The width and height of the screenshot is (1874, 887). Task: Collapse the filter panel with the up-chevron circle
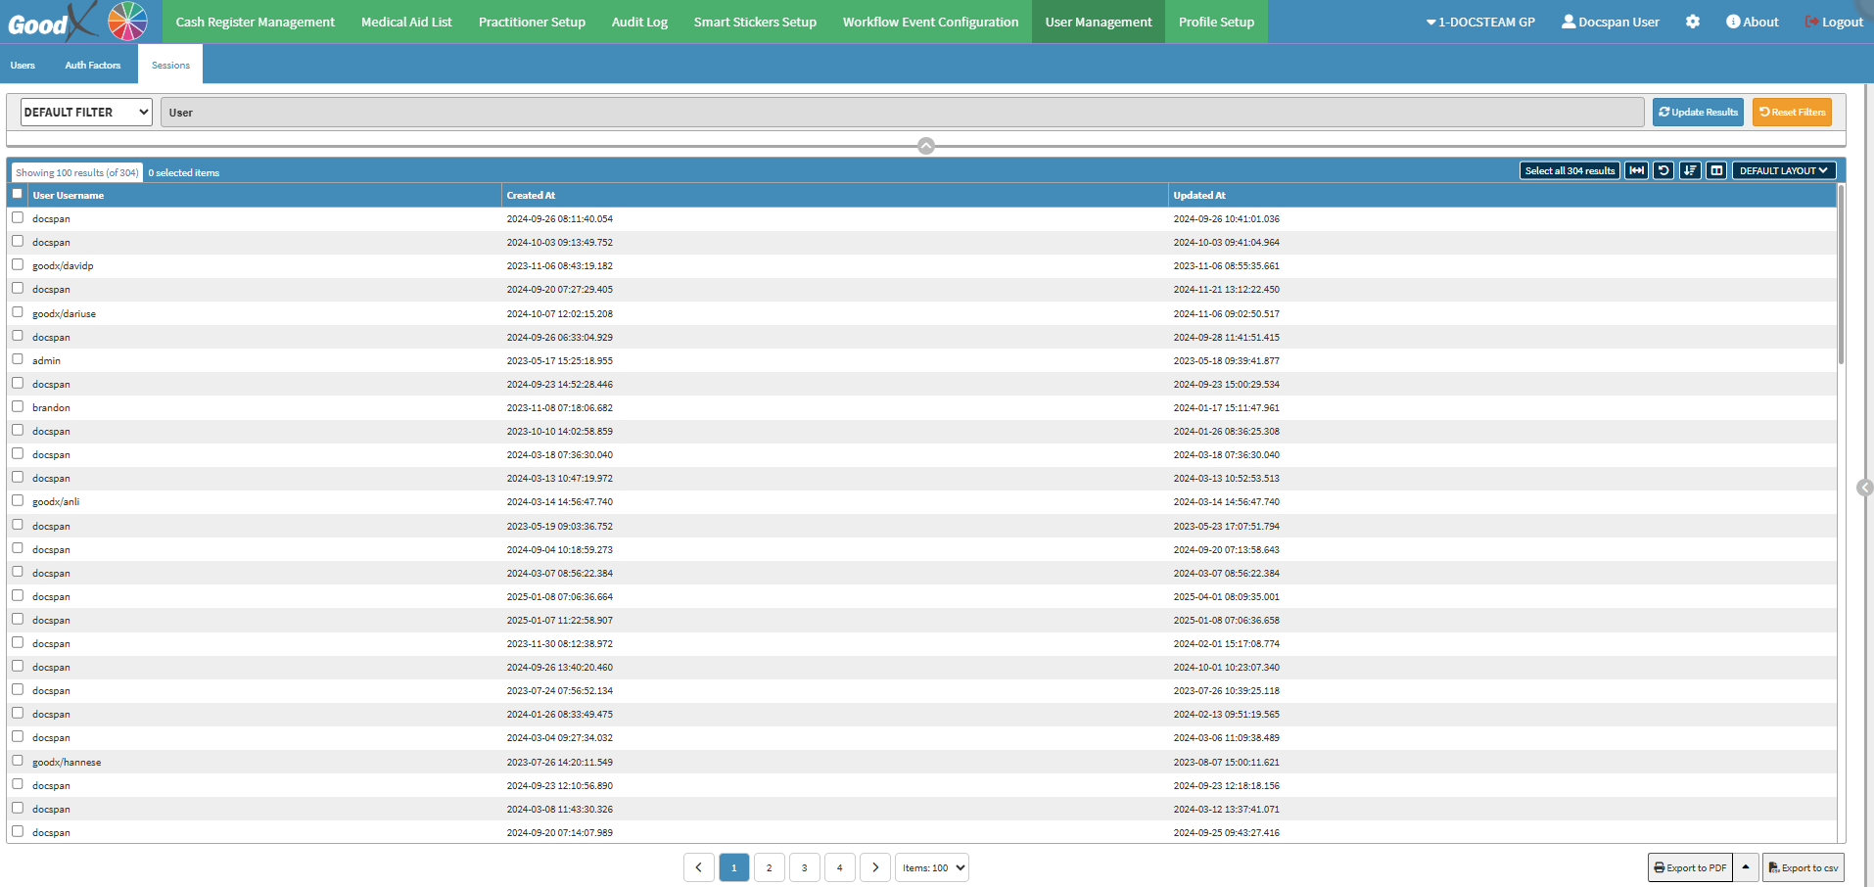click(x=926, y=146)
